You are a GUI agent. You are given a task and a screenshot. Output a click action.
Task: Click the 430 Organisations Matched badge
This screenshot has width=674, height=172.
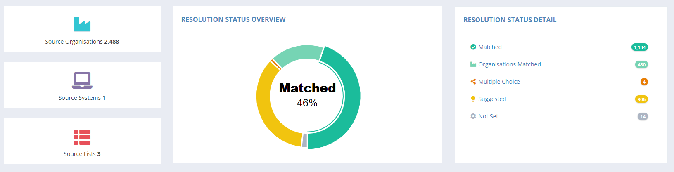(641, 65)
